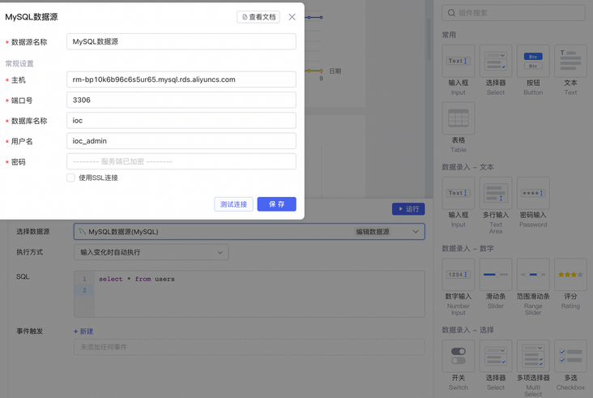
Task: Click line number 2 in the SQL editor
Action: pyautogui.click(x=84, y=290)
